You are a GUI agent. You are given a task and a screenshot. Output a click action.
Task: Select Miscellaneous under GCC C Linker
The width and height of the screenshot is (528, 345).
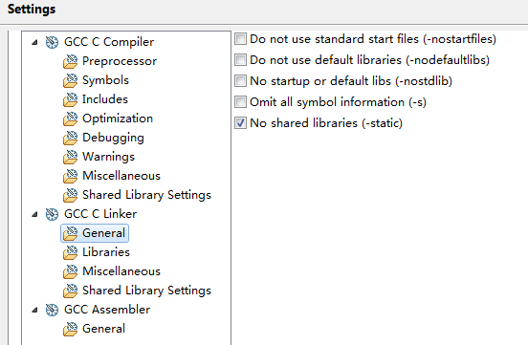click(121, 271)
